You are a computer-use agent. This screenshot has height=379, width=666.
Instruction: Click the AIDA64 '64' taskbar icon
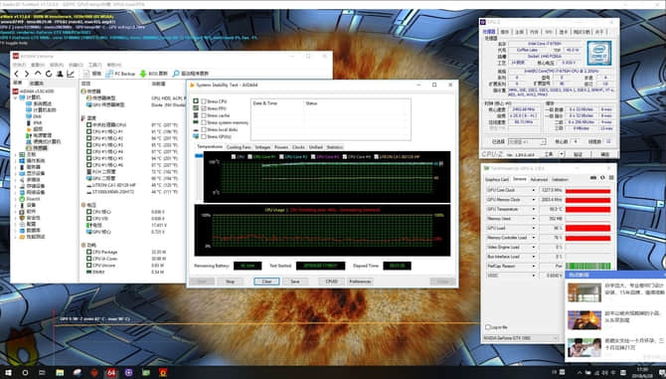coord(111,373)
